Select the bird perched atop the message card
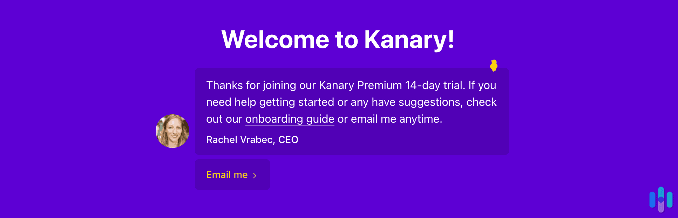Image resolution: width=678 pixels, height=218 pixels. (494, 66)
